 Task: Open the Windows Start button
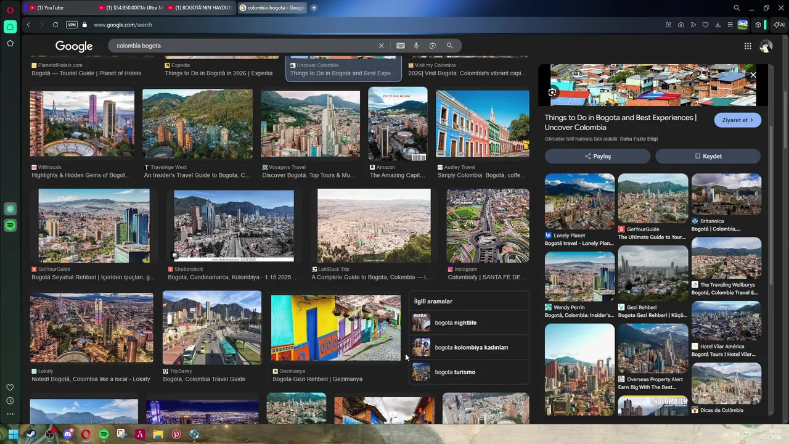tap(13, 434)
